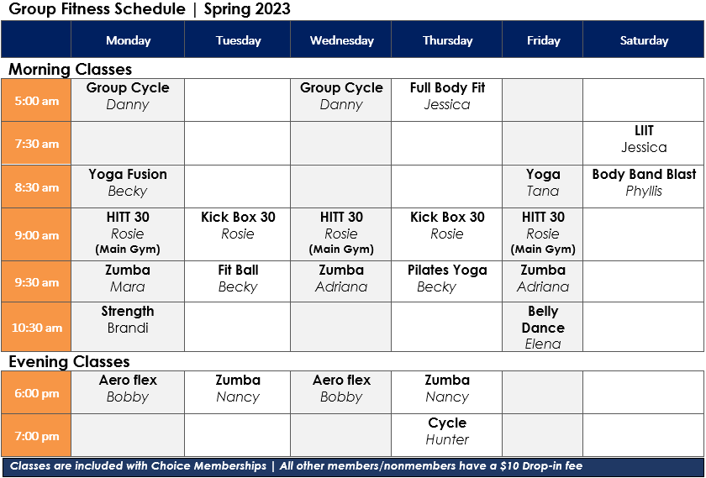Click the Saturday LIIT class with Jessica

coord(644,143)
